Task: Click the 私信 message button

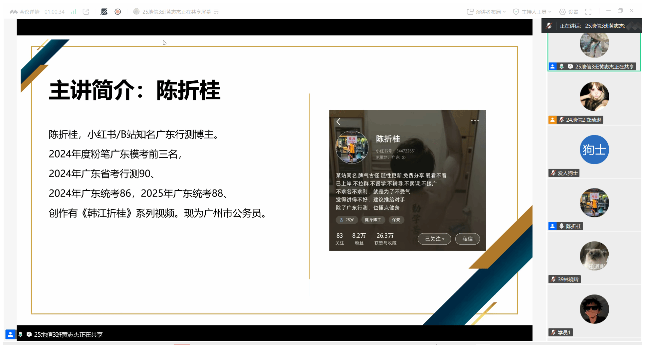Action: 467,239
